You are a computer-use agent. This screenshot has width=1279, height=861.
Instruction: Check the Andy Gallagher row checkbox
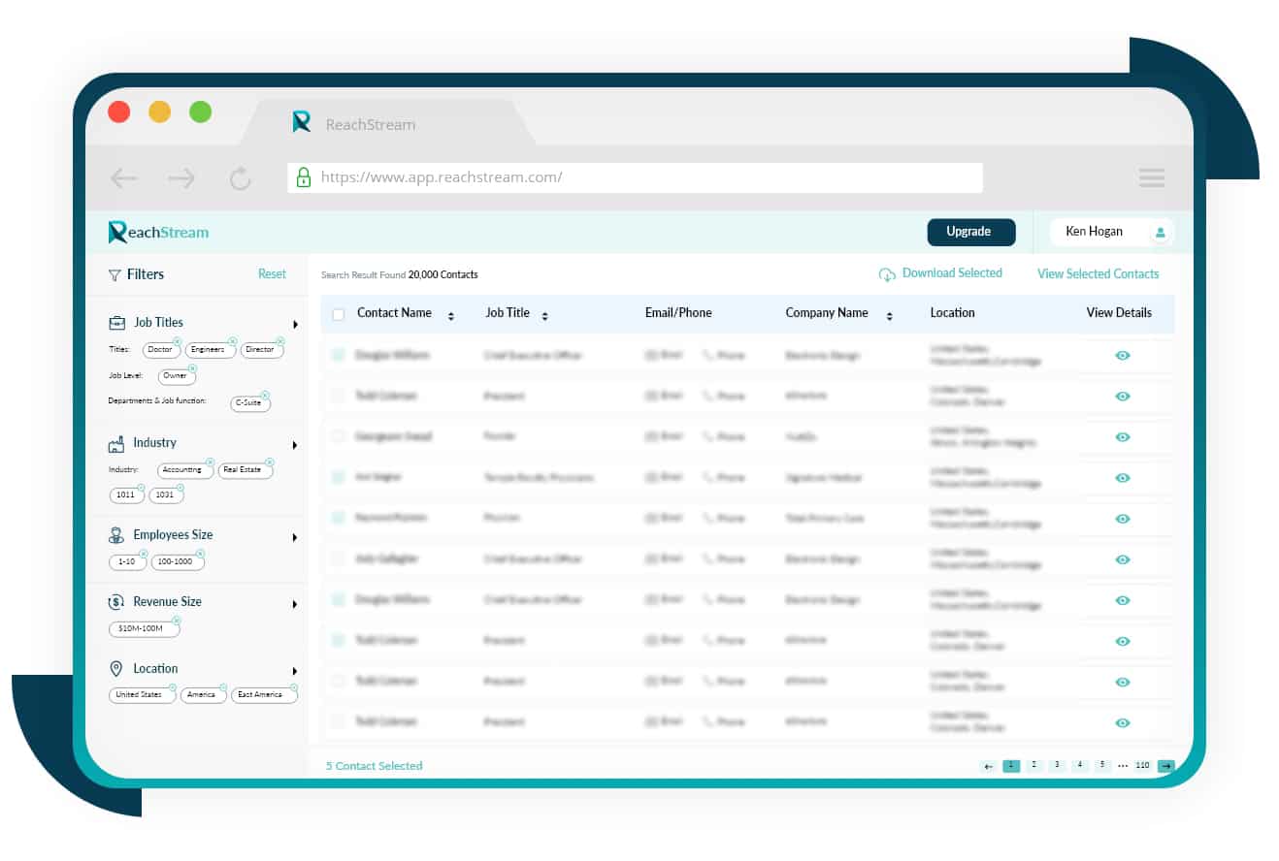338,558
